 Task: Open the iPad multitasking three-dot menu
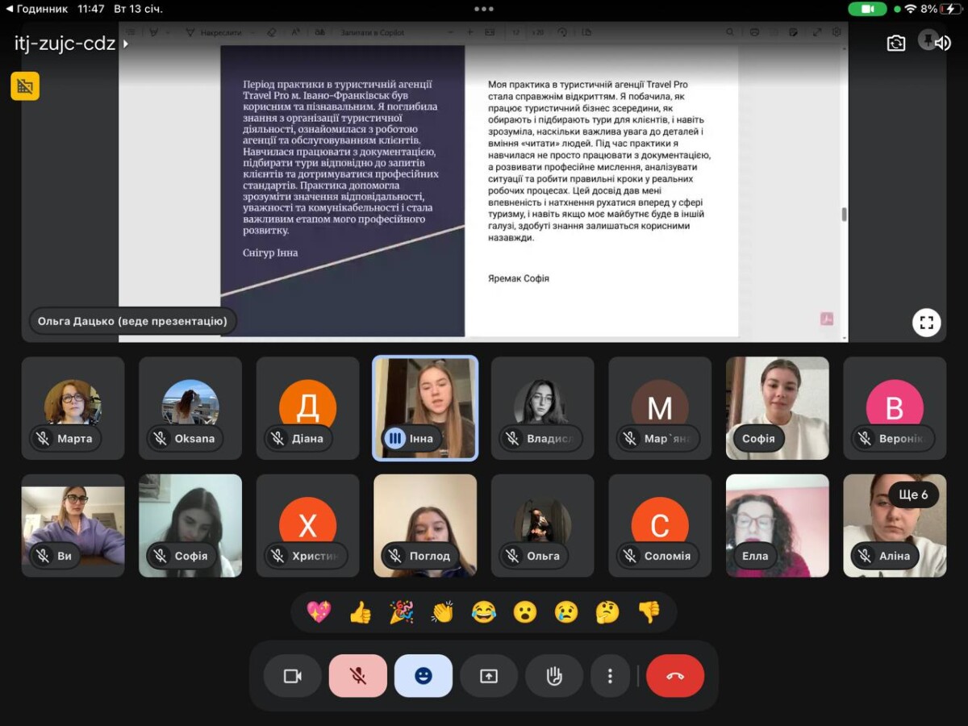pyautogui.click(x=484, y=9)
